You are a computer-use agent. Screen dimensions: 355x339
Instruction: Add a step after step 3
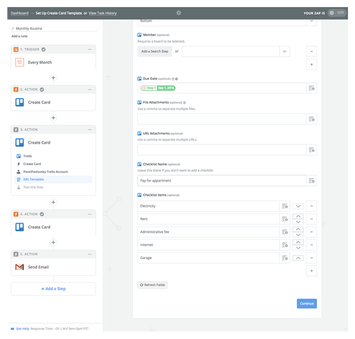coord(53,202)
